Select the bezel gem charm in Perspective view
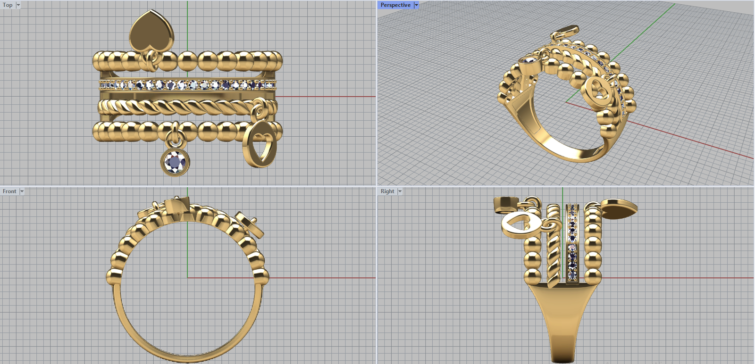Image resolution: width=755 pixels, height=364 pixels. (528, 64)
